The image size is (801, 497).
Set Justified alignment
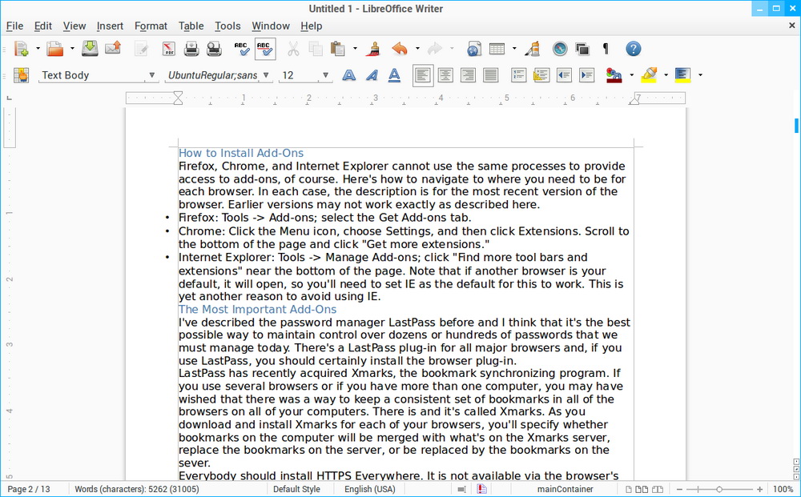tap(491, 75)
